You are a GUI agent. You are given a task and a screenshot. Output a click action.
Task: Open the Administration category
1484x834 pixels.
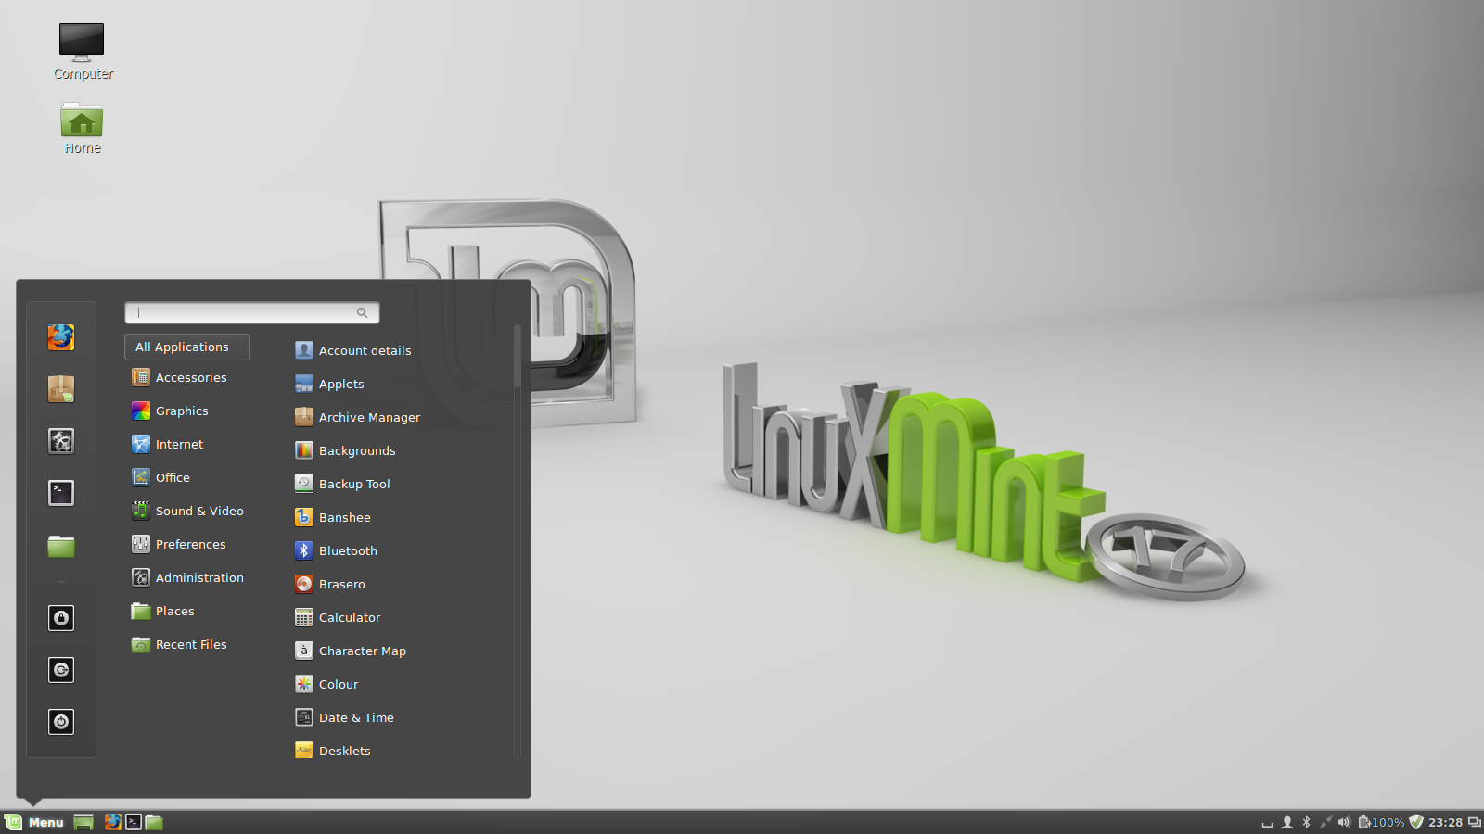pyautogui.click(x=187, y=577)
